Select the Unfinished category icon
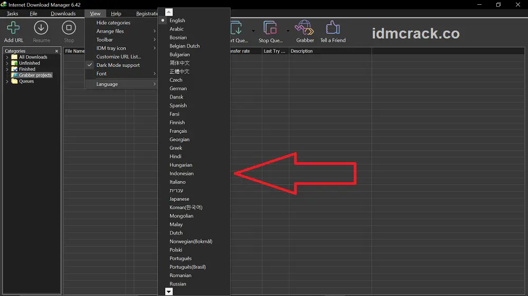This screenshot has height=296, width=528. coord(14,63)
